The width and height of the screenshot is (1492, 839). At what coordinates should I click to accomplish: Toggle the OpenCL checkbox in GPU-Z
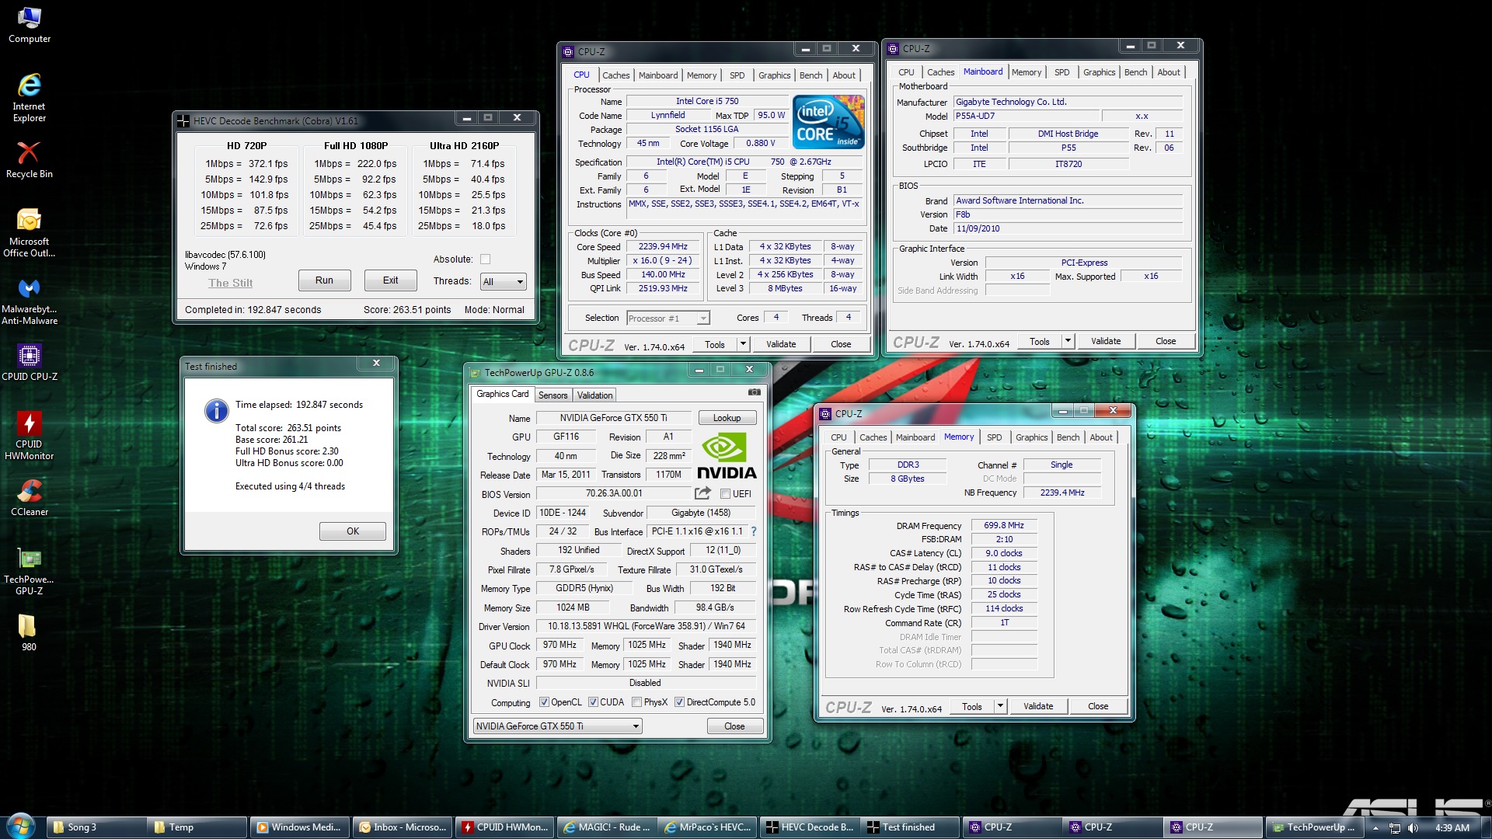click(x=544, y=702)
